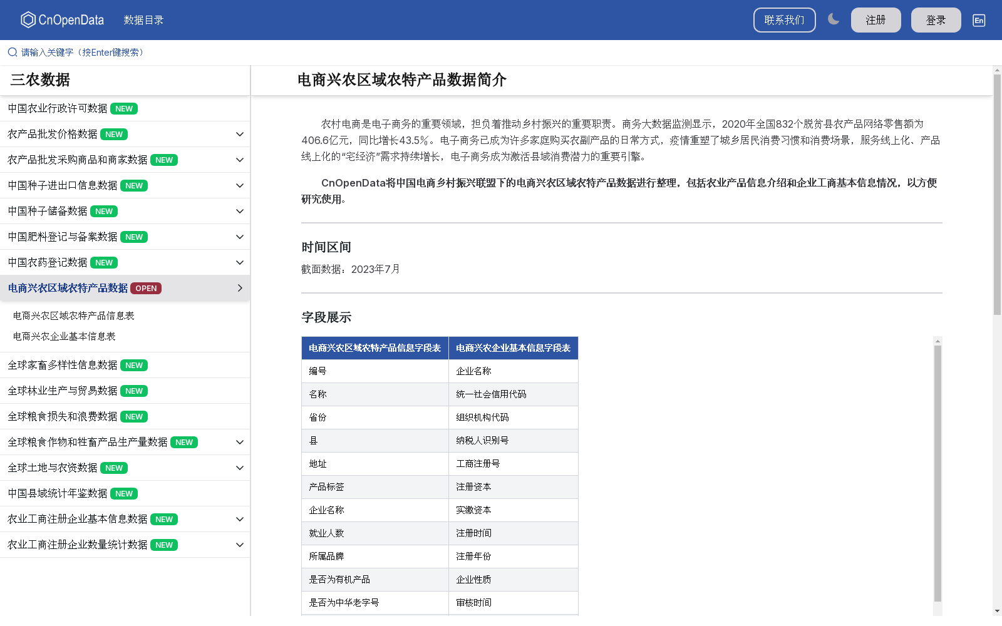1002x626 pixels.
Task: Click the 纳税人识别号 table cell
Action: (513, 440)
